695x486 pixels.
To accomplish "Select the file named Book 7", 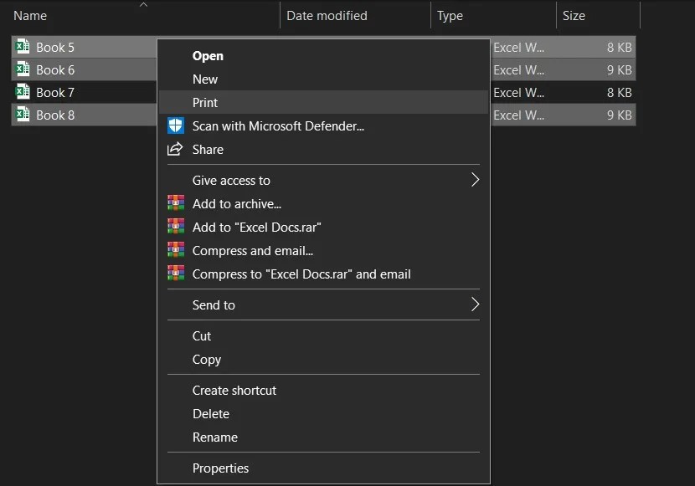I will click(x=54, y=92).
